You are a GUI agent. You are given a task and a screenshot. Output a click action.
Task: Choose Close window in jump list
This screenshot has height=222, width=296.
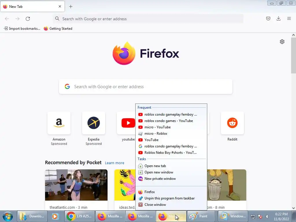(x=171, y=205)
